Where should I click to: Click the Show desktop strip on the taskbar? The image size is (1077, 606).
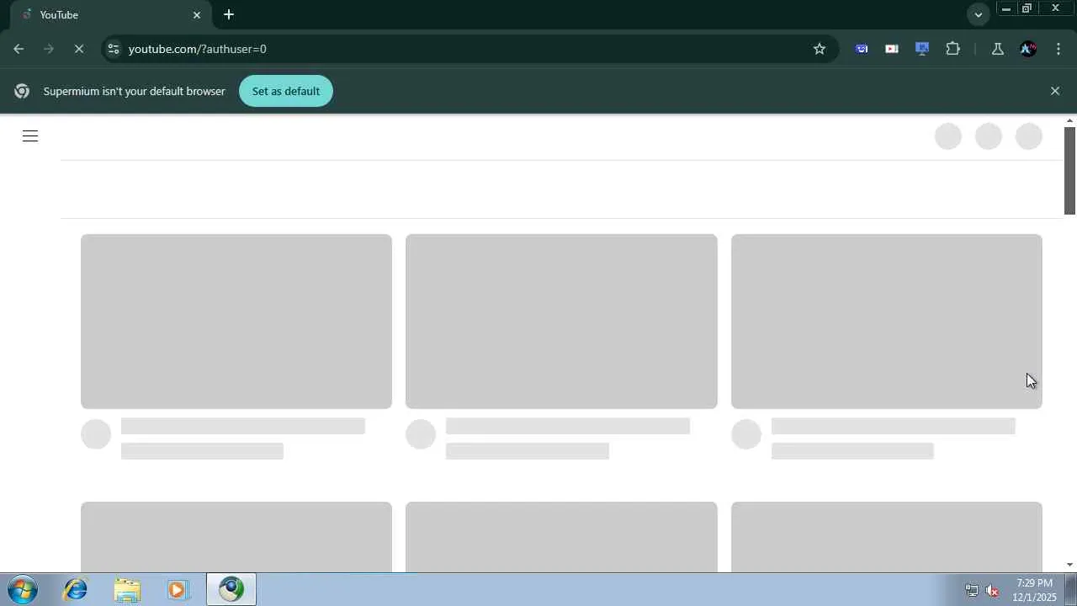1071,589
